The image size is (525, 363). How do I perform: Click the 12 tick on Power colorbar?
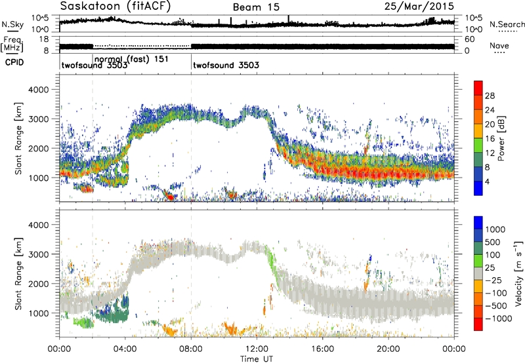490,153
